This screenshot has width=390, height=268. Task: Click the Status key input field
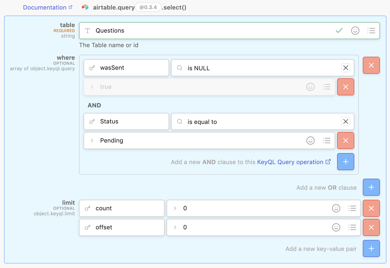click(x=131, y=121)
